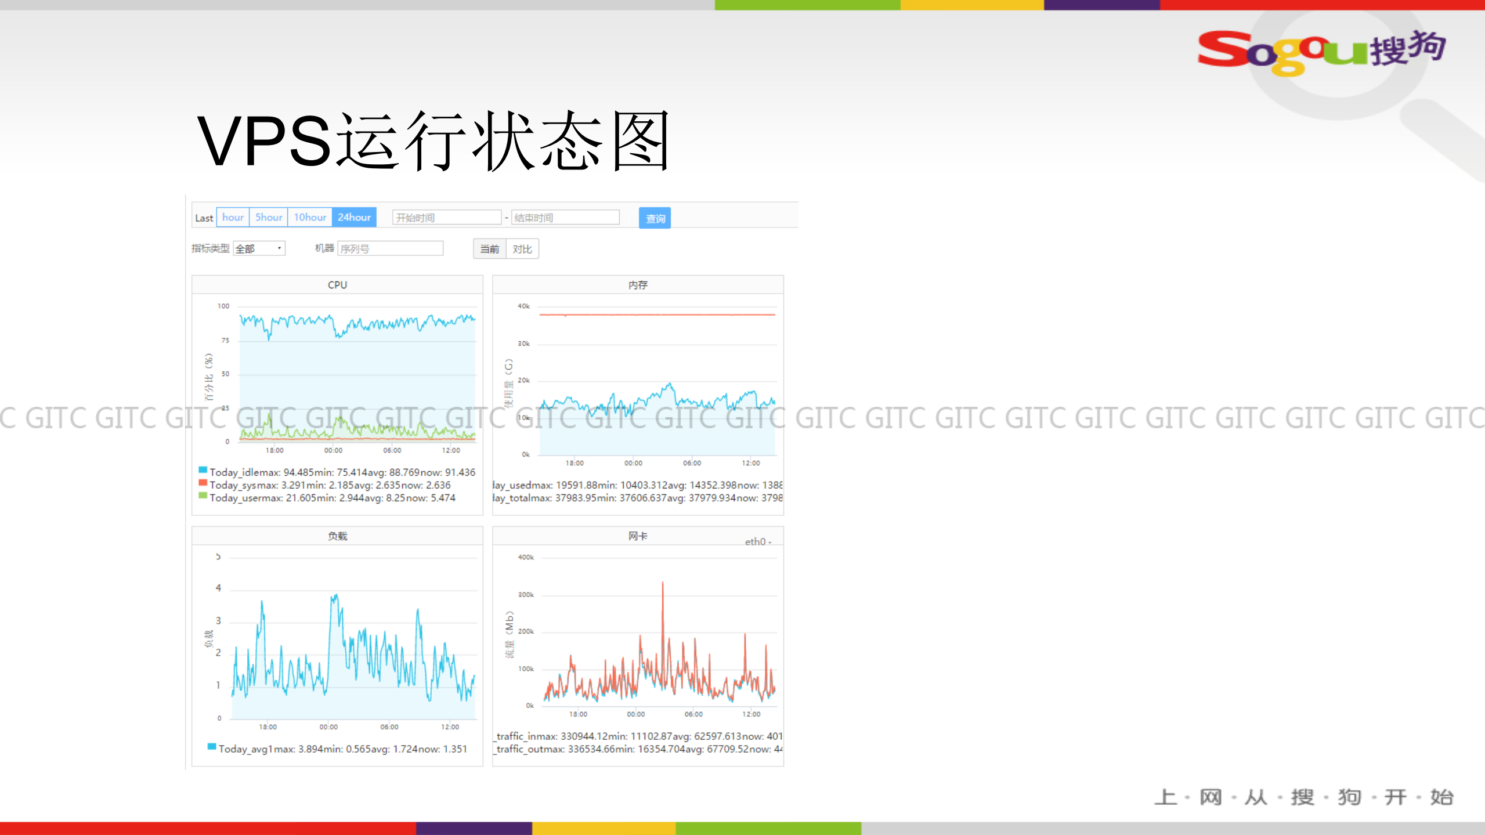1485x835 pixels.
Task: Switch to the 对比 comparison tab
Action: [x=522, y=249]
